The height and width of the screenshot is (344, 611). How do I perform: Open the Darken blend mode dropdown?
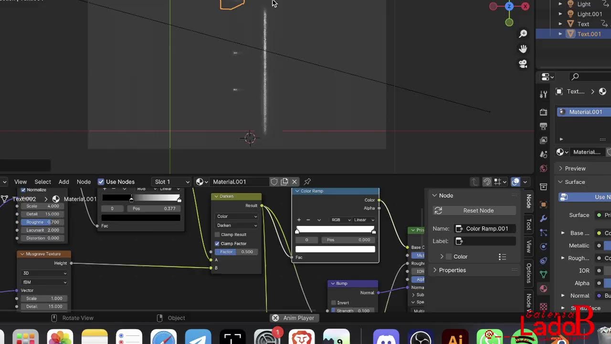237,226
